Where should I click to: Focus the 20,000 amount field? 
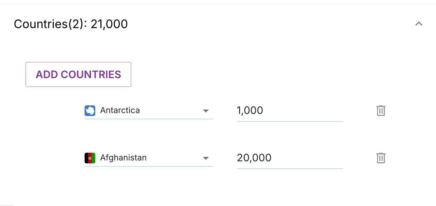pos(290,158)
